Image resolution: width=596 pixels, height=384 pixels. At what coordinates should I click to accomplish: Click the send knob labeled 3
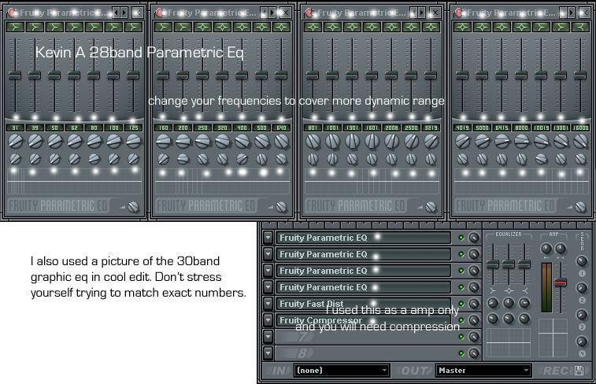point(582,315)
